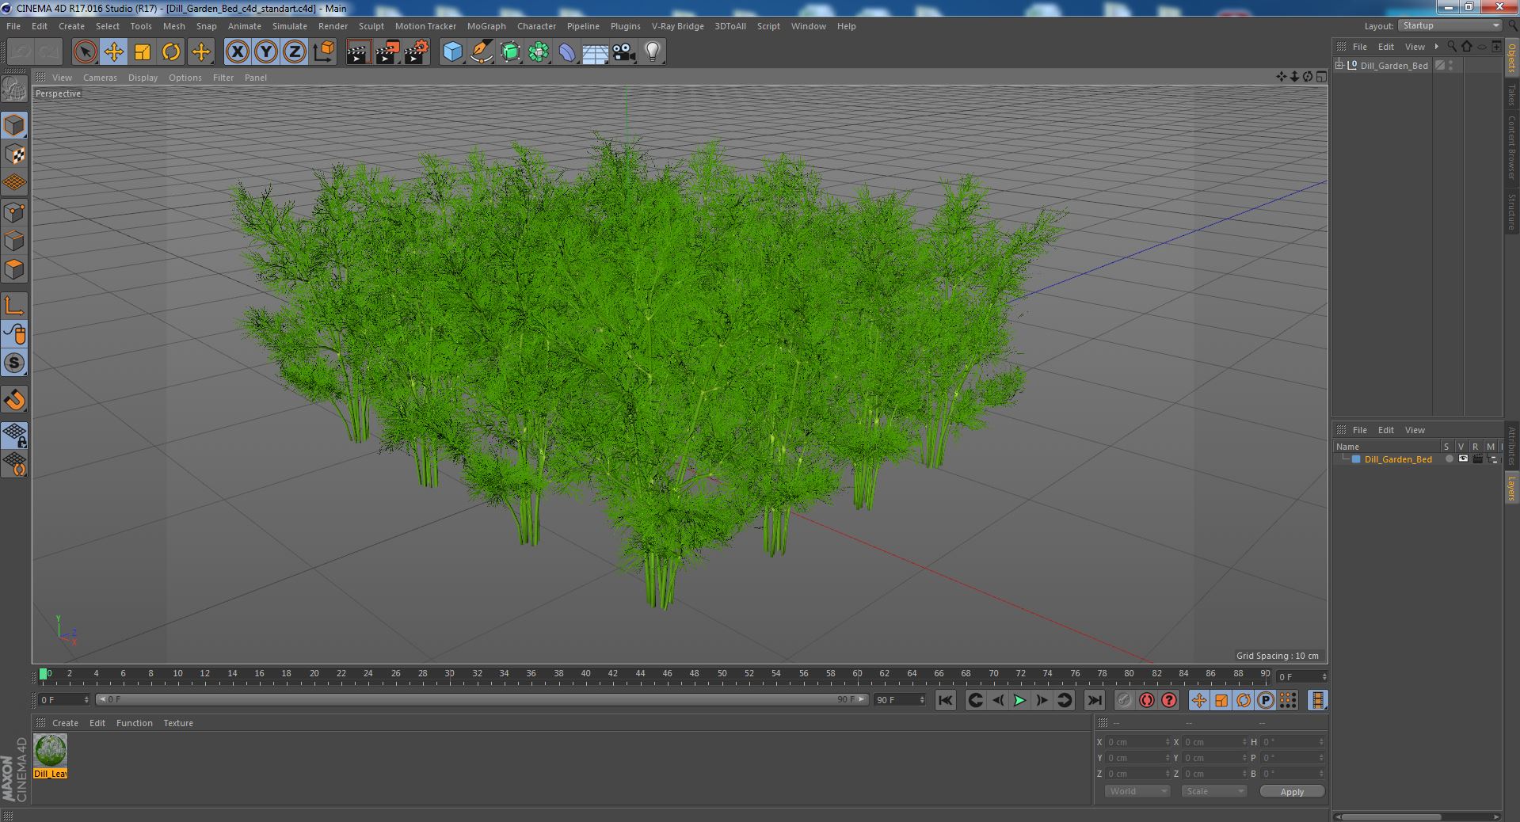Add a Cube primitive object
The image size is (1520, 822).
(452, 52)
